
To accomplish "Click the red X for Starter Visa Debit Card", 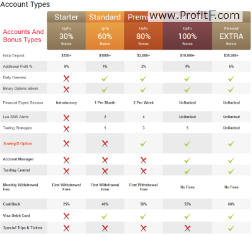I will coord(66,216).
